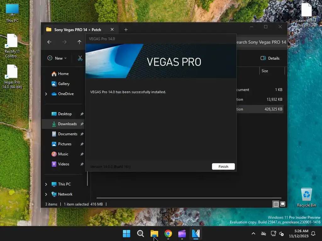Open the Windows Start menu
The width and height of the screenshot is (322, 241).
126,233
